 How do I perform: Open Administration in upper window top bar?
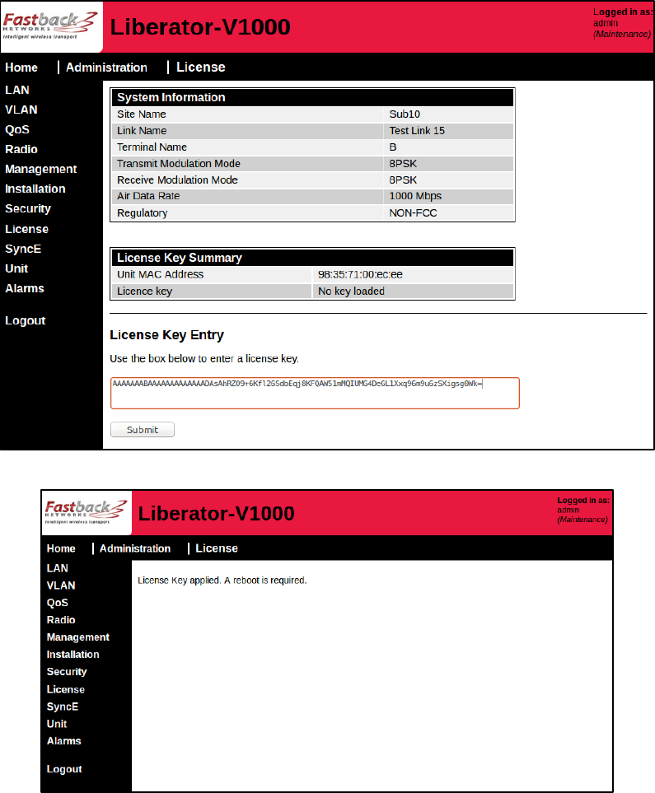click(x=106, y=68)
